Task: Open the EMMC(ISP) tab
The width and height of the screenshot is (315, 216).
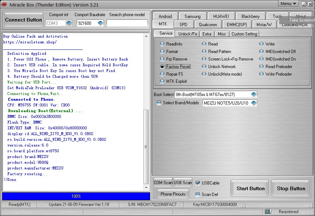Action: [x=237, y=24]
